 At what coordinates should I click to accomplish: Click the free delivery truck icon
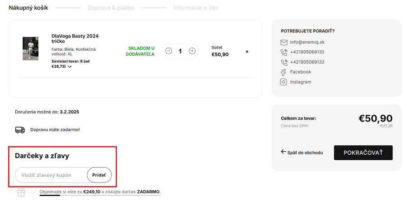tap(20, 130)
